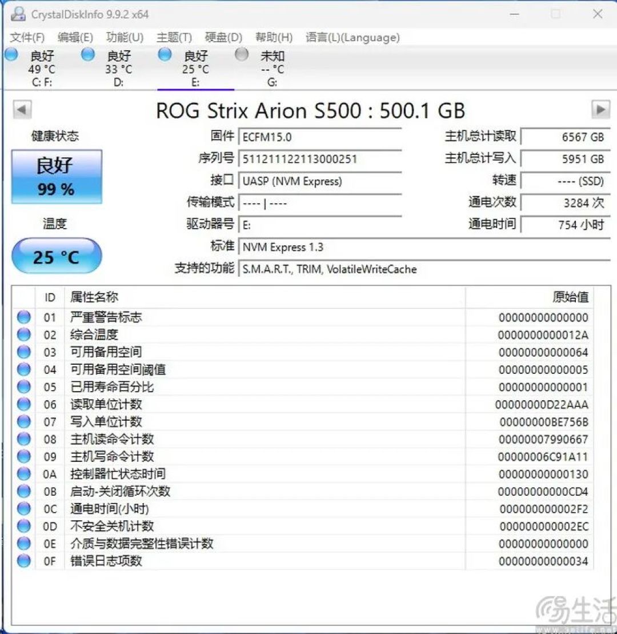Click the CrystalDiskInfo app icon in title bar
This screenshot has width=617, height=634.
(18, 14)
